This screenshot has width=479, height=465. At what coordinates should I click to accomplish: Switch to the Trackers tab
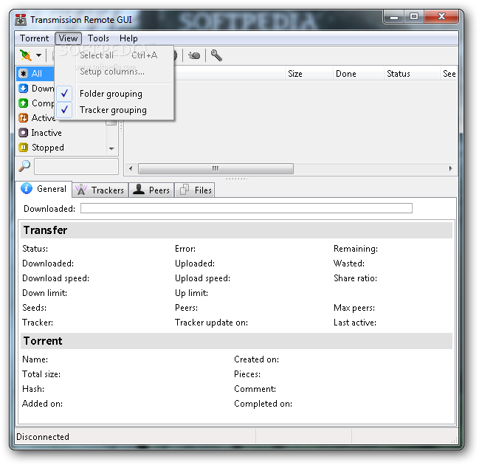(100, 190)
